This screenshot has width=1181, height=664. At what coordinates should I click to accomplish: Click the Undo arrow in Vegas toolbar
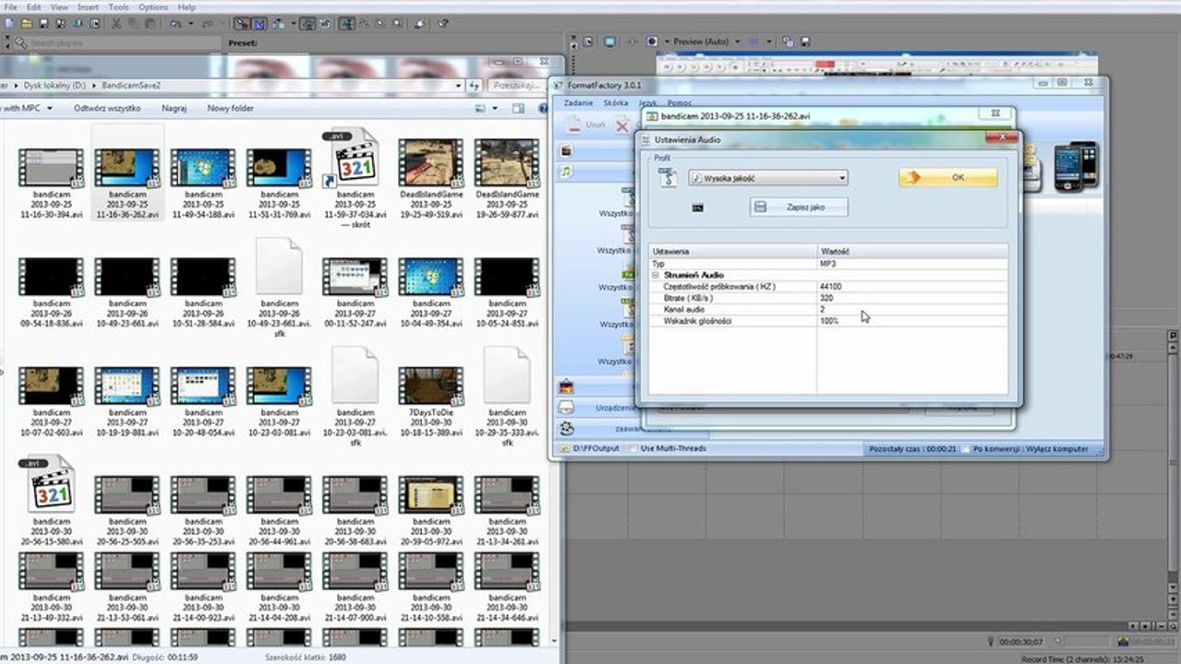point(174,24)
